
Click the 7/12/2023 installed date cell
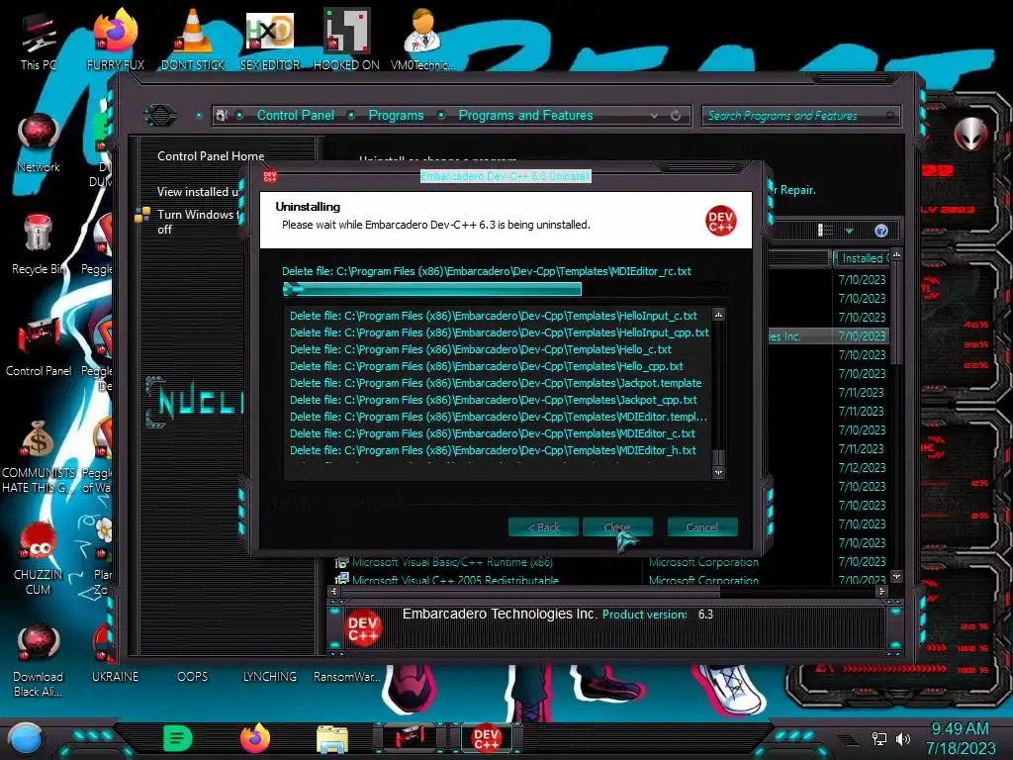pos(862,468)
